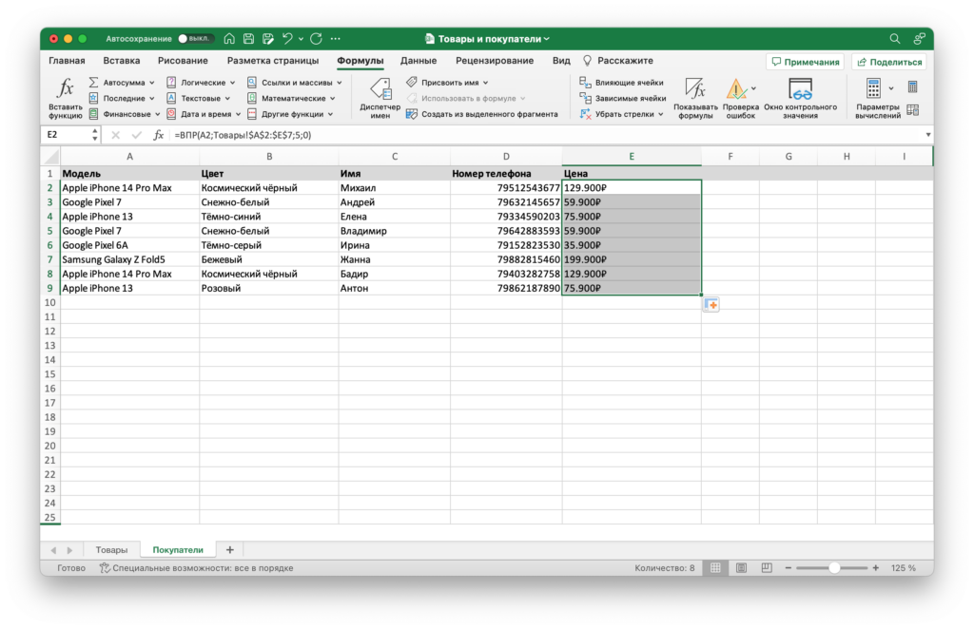Screen dimensions: 974x629
Task: Select column F header
Action: pos(730,157)
